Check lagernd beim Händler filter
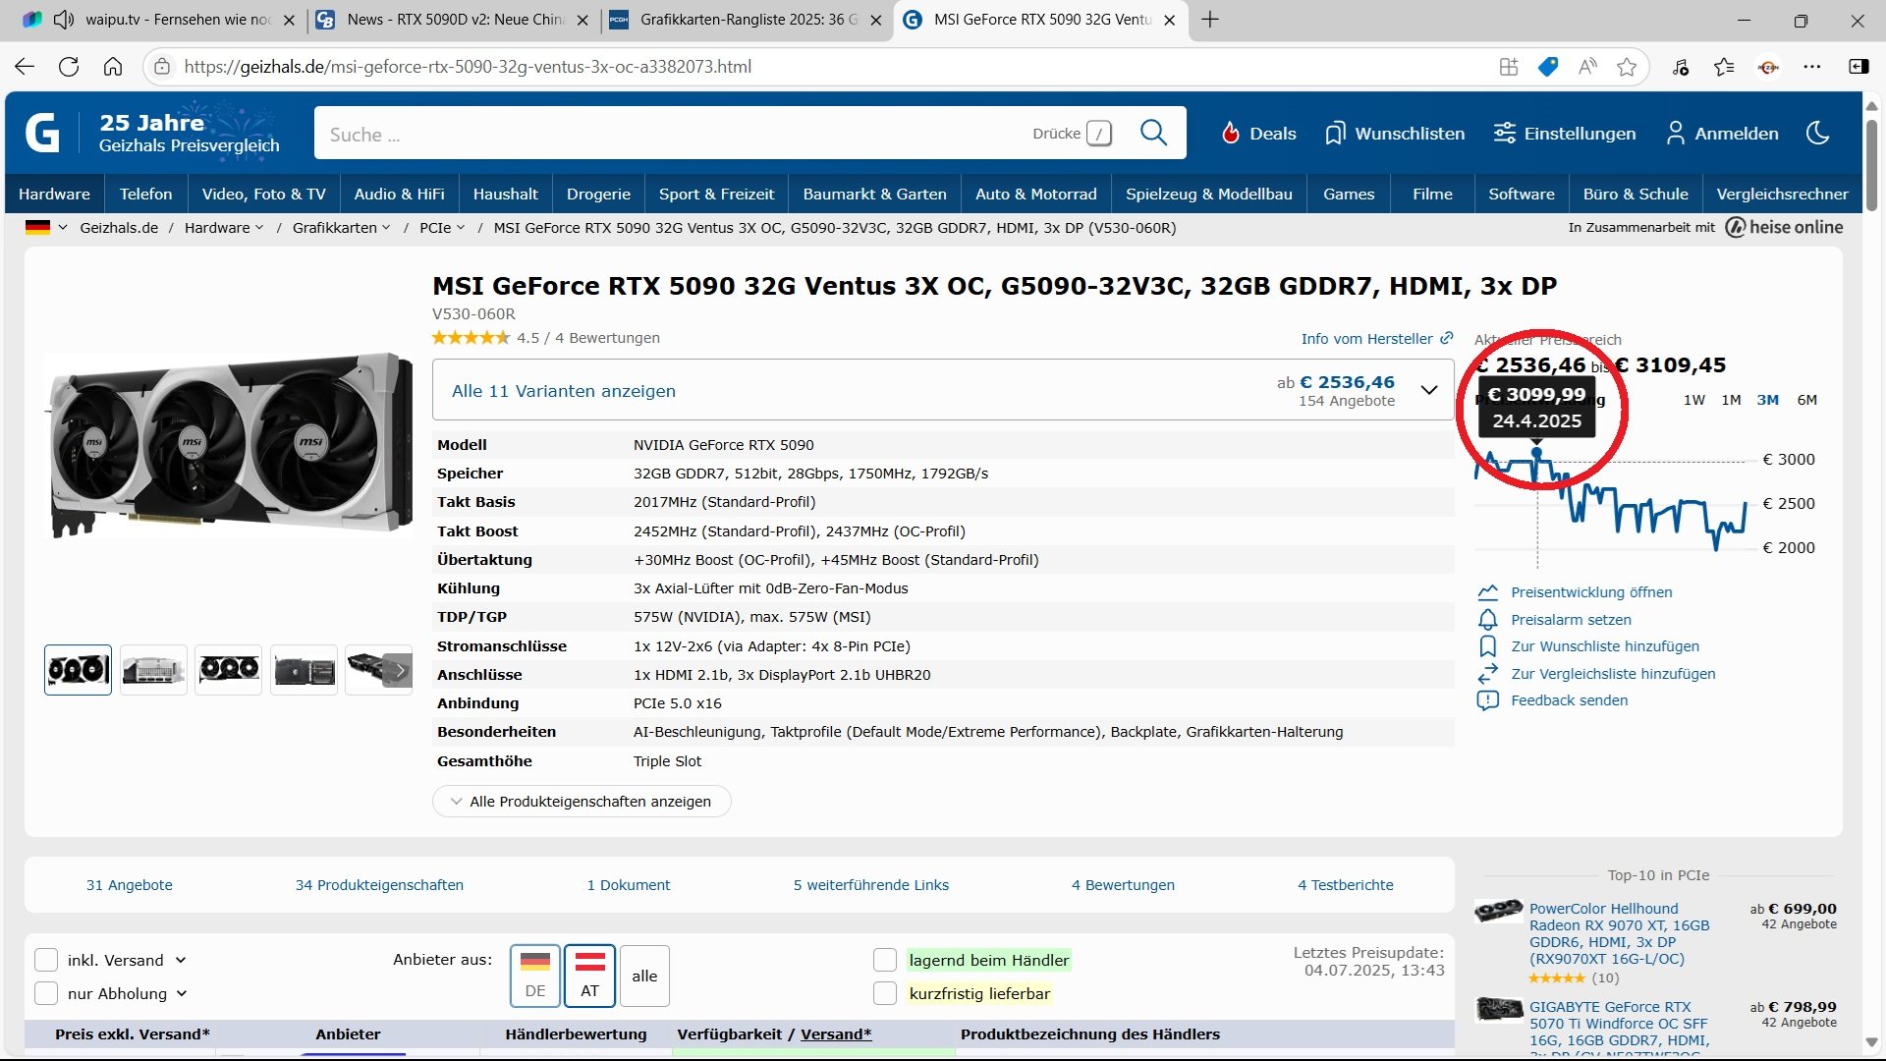The width and height of the screenshot is (1886, 1061). 885,960
